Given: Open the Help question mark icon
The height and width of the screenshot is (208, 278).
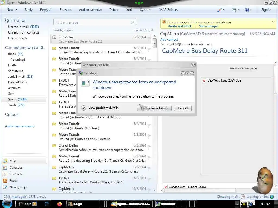Looking at the screenshot, I should [x=248, y=10].
